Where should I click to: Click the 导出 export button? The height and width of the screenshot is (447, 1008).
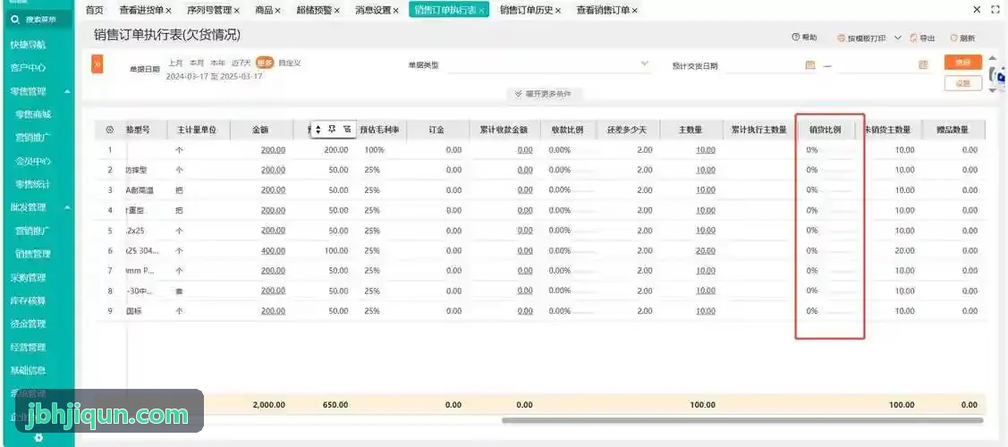tap(922, 38)
